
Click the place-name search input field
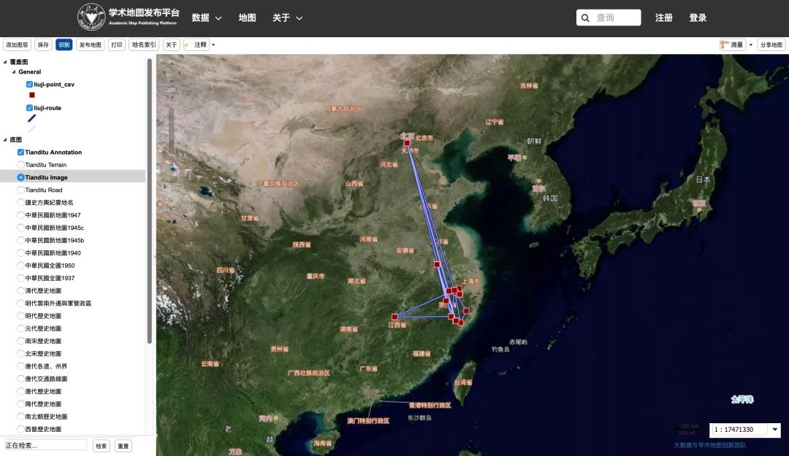point(45,445)
